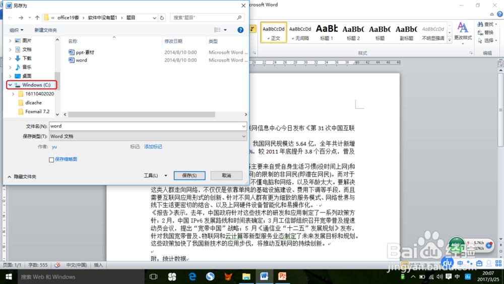This screenshot has height=284, width=504.
Task: Expand the 16110402020 folder node
Action: (x=13, y=94)
